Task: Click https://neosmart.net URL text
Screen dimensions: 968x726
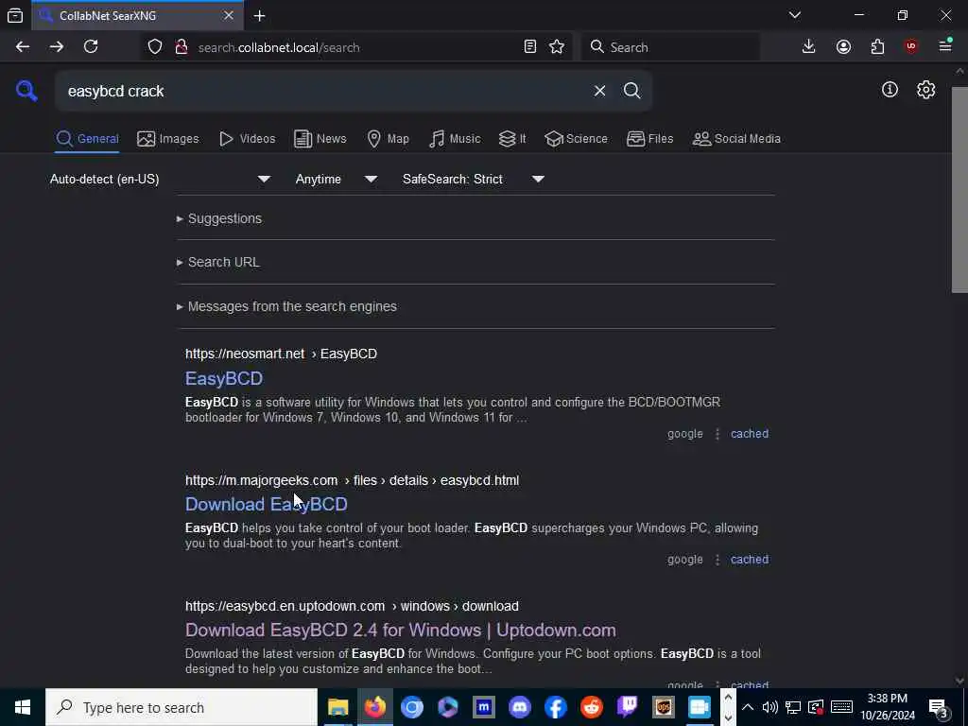Action: [245, 354]
